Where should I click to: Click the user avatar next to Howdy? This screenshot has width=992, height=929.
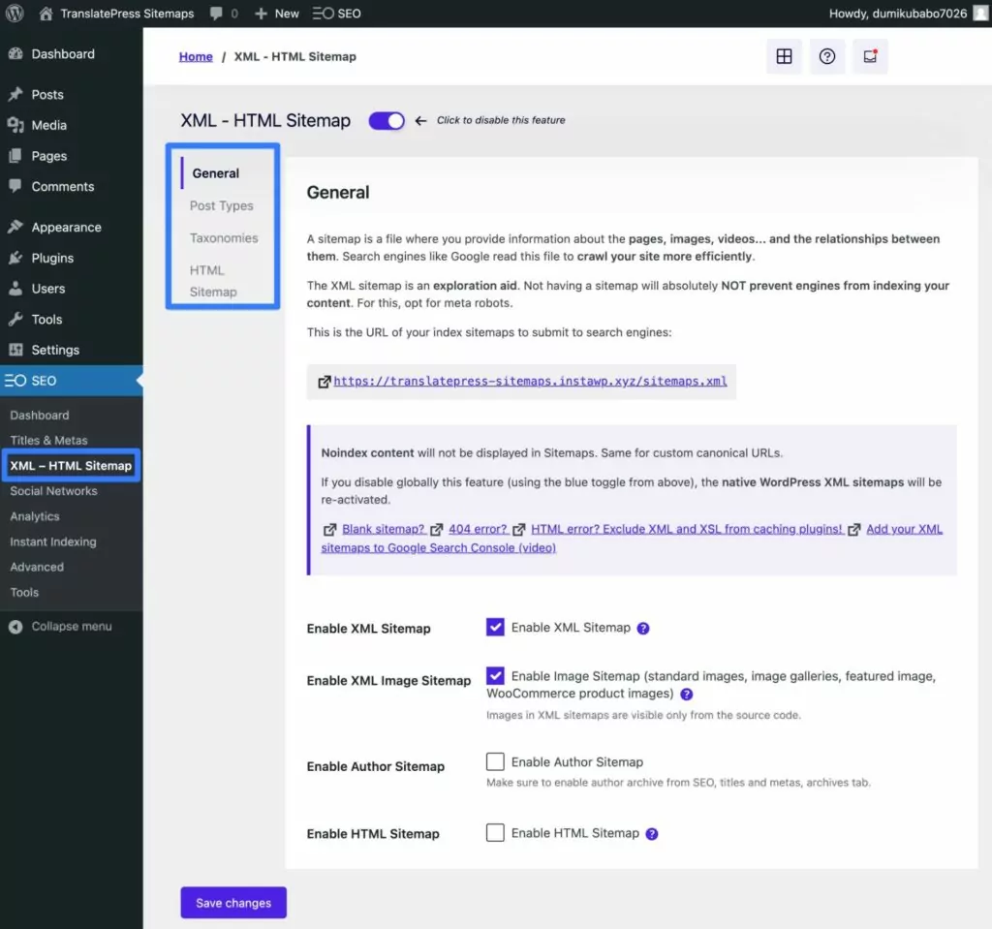pos(980,14)
